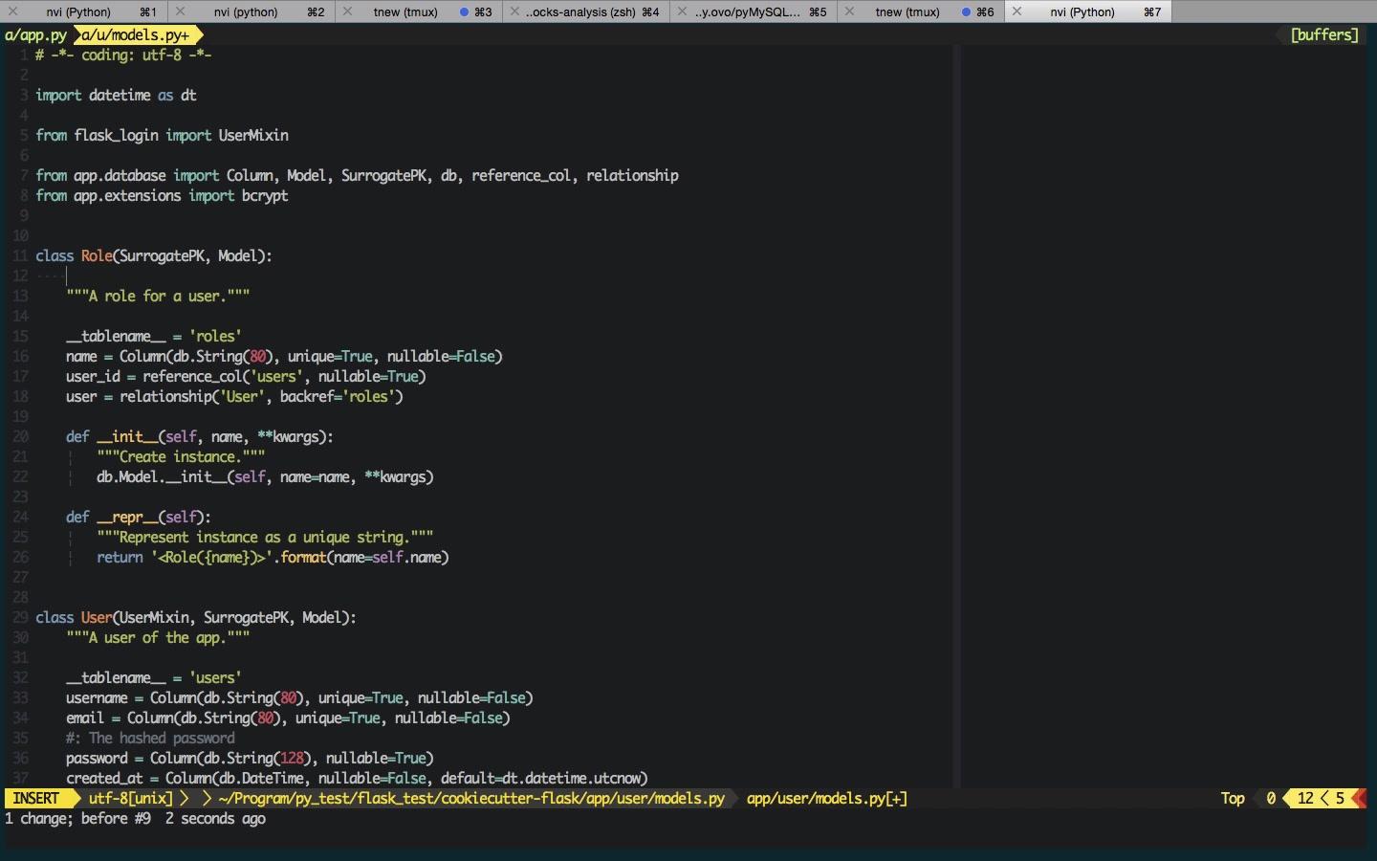Click the Top position indicator
This screenshot has width=1377, height=861.
coord(1233,798)
